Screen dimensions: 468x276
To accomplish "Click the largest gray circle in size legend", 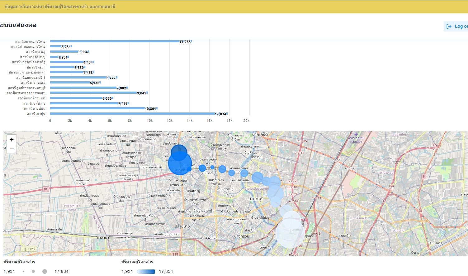I will (x=45, y=271).
